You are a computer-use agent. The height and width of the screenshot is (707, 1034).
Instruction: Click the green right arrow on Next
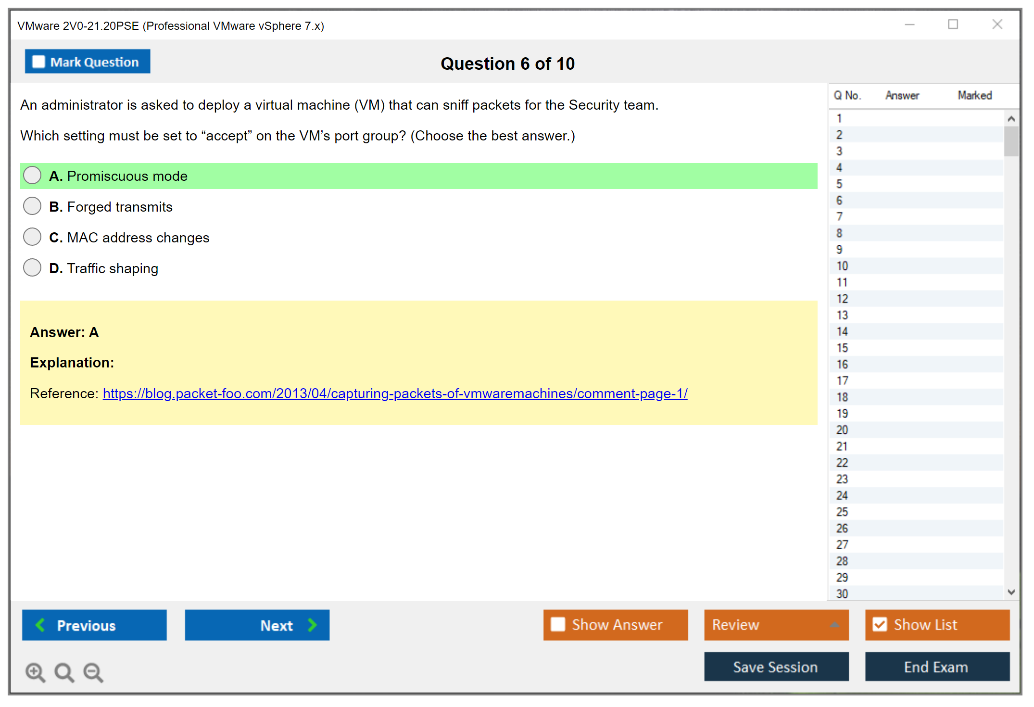click(x=312, y=625)
